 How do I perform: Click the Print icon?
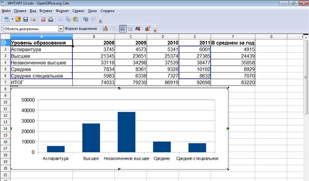tap(51, 19)
